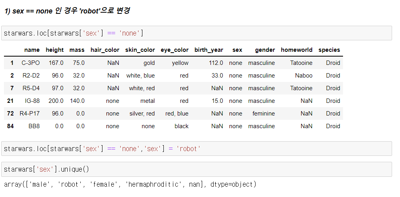Click the code cell assigning 'robot' to sex
Viewport: 400px width, 197px height.
point(196,148)
